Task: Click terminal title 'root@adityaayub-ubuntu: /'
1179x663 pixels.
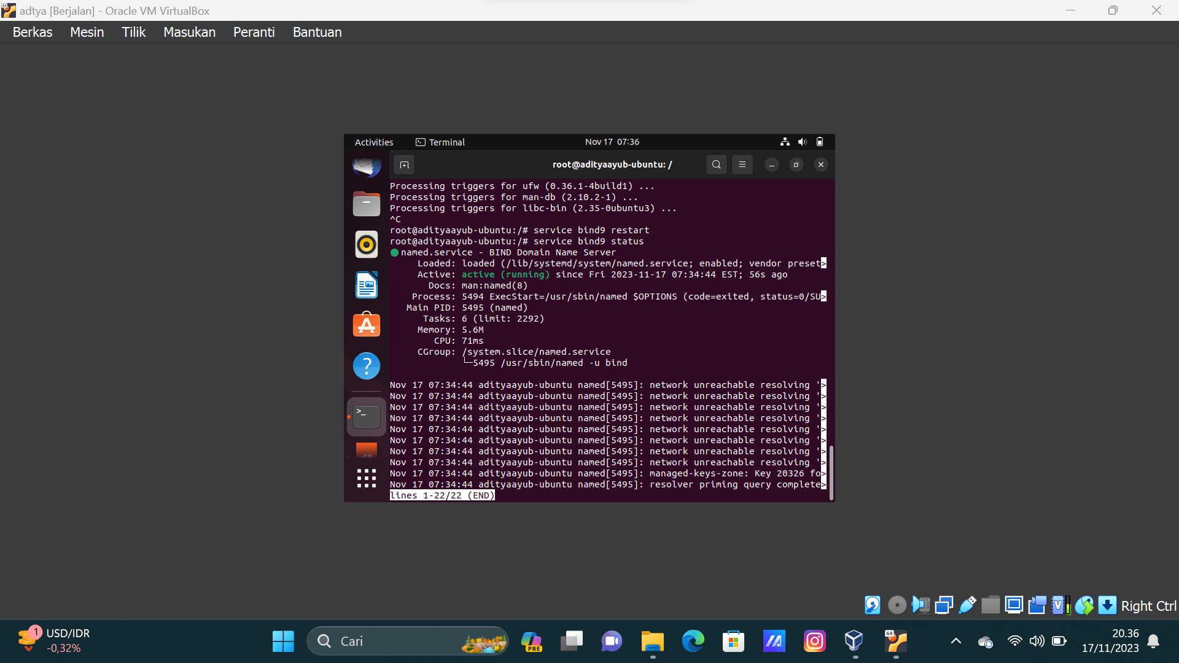Action: click(612, 165)
